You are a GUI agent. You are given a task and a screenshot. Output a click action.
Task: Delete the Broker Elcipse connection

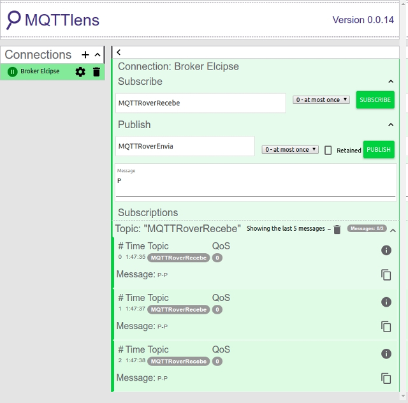click(96, 72)
